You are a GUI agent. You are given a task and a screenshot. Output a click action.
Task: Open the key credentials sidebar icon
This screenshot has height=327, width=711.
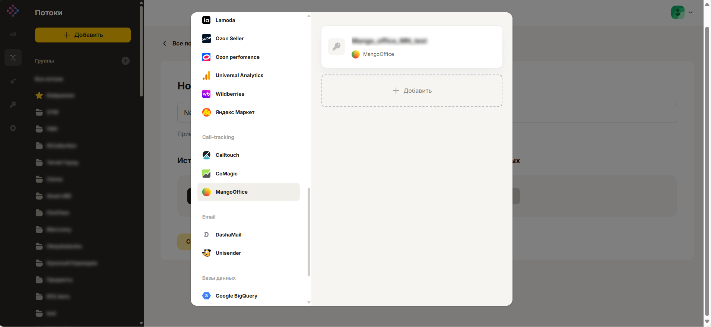point(13,105)
